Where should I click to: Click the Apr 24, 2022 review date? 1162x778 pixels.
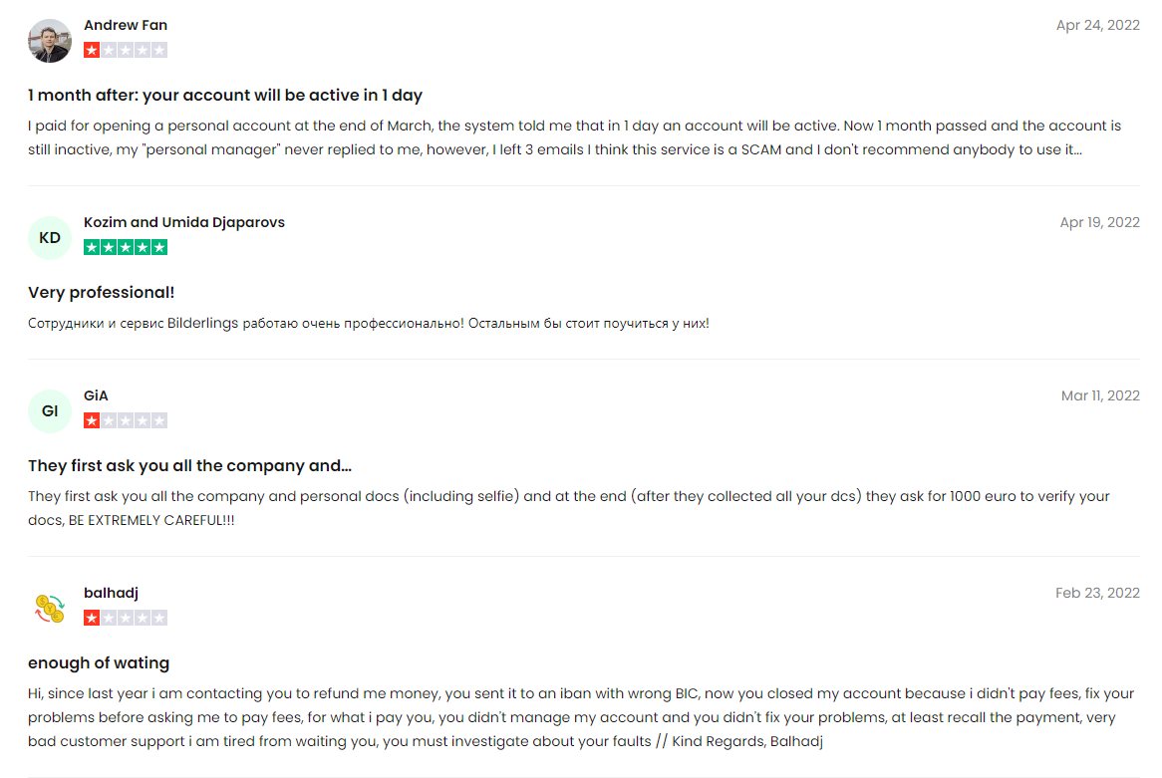pos(1097,25)
